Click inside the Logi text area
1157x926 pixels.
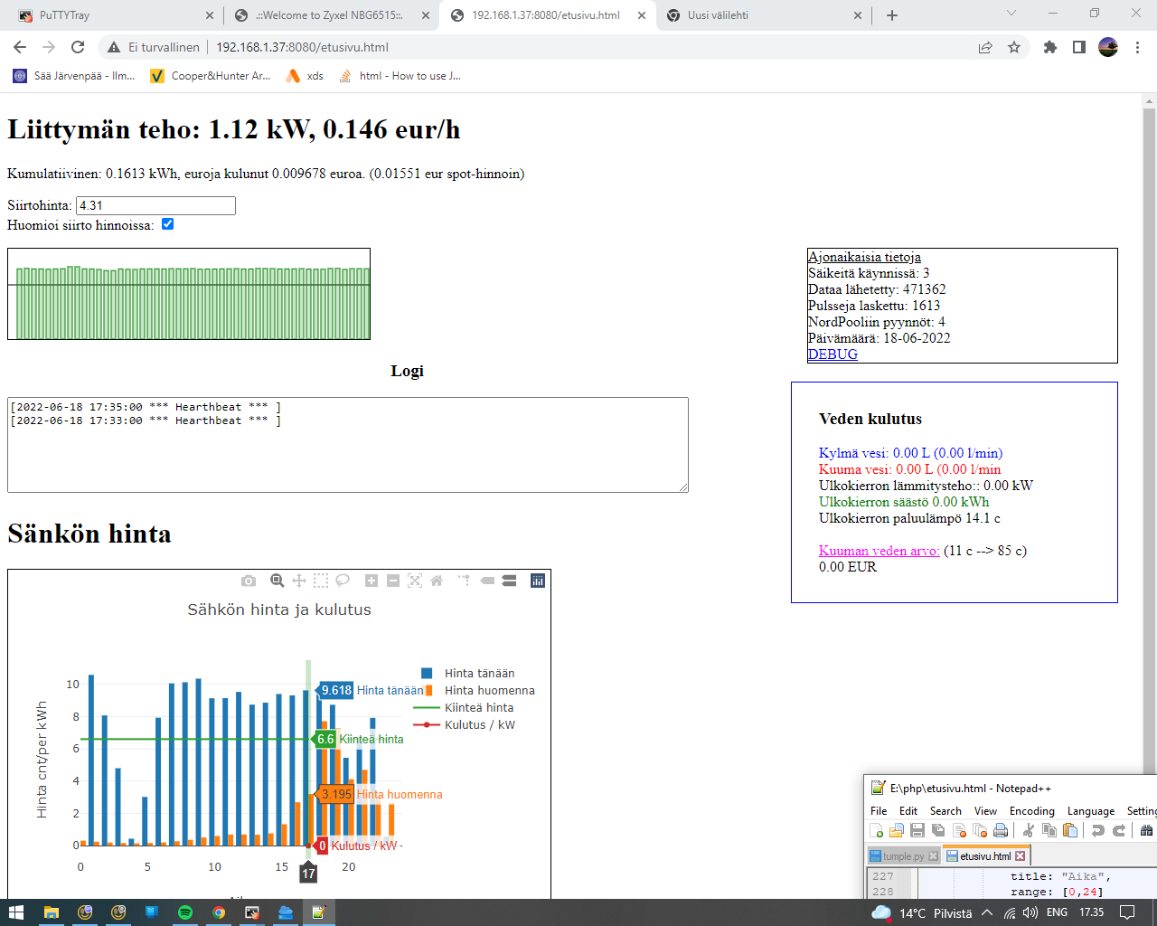(x=348, y=445)
